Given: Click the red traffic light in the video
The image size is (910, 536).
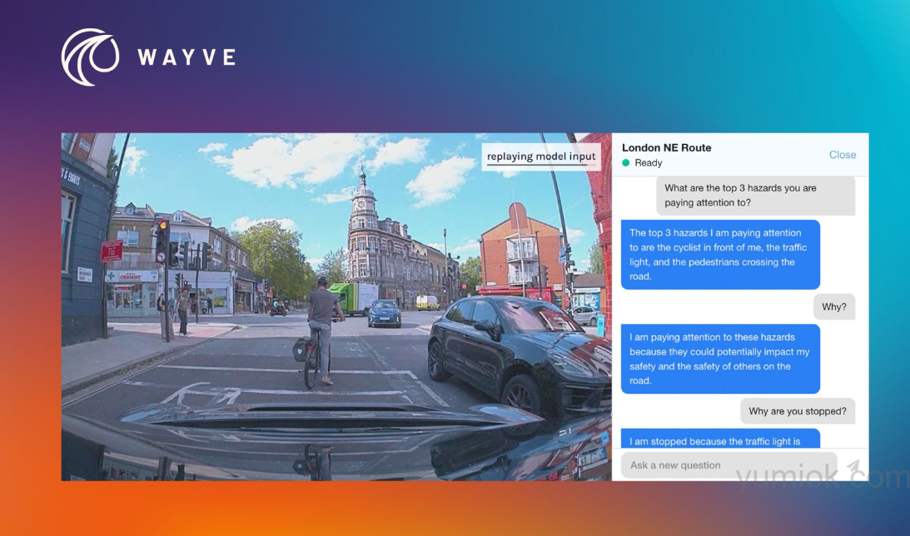Looking at the screenshot, I should click(162, 227).
